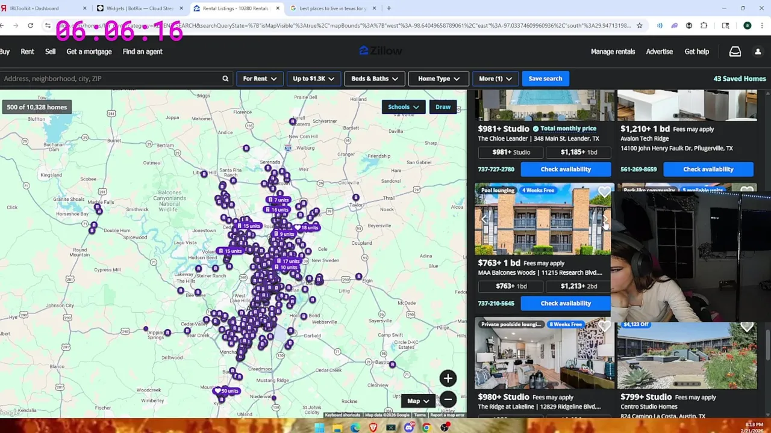Switch to best places to live in texas tab
771x433 pixels.
pos(333,8)
